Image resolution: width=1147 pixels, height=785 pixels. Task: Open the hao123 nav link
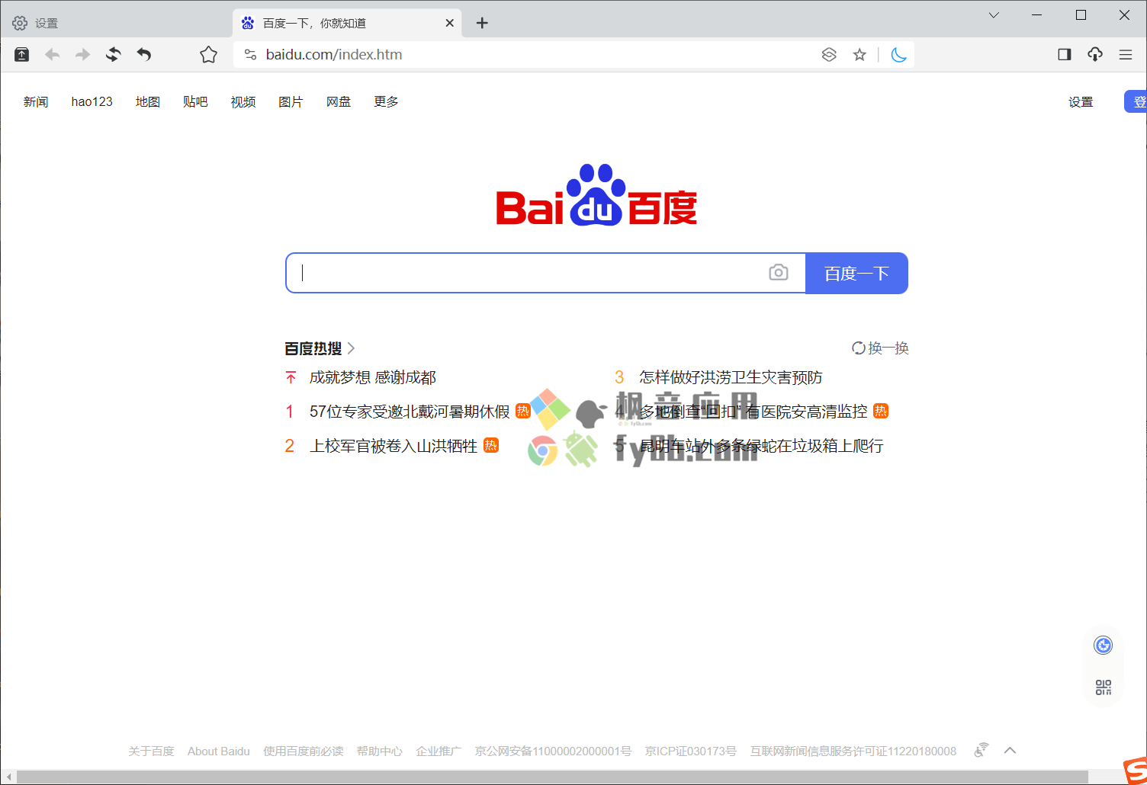(92, 101)
